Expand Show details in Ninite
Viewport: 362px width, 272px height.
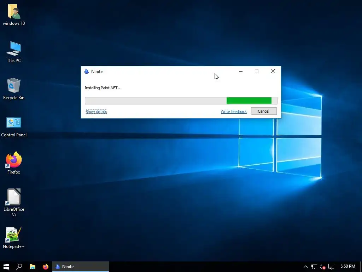coord(96,112)
